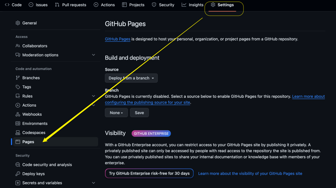
Task: Click Try GitHub Enterprise risk-free button
Action: tap(149, 173)
